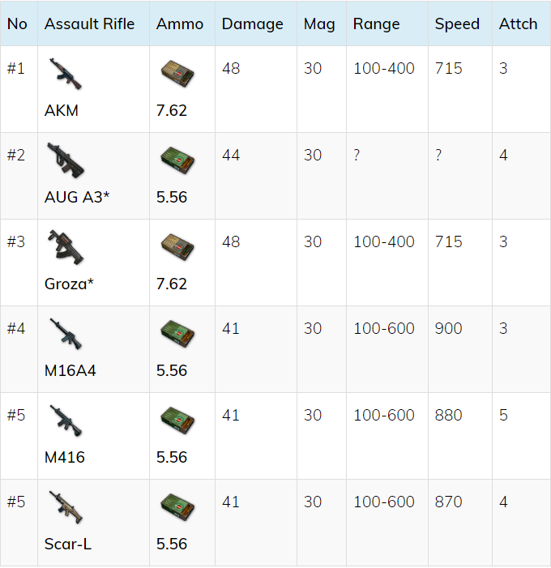Click the AKM rifle icon
This screenshot has height=568, width=551.
[x=65, y=74]
